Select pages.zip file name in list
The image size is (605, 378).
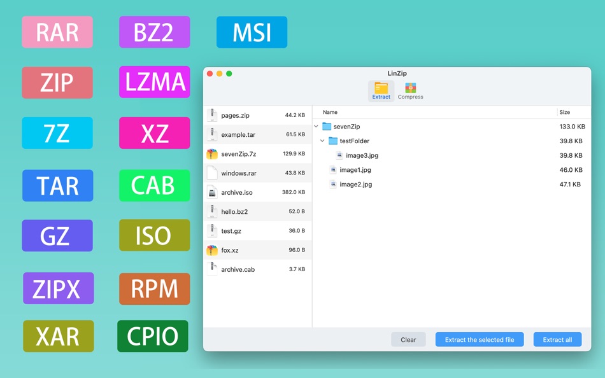(x=236, y=115)
